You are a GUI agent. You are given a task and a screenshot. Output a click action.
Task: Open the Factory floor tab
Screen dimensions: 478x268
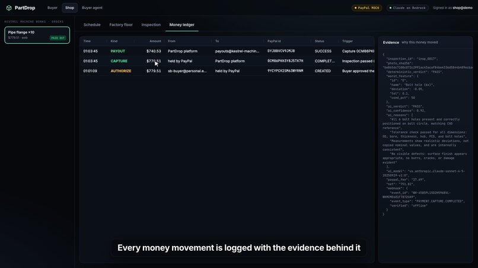pyautogui.click(x=121, y=25)
